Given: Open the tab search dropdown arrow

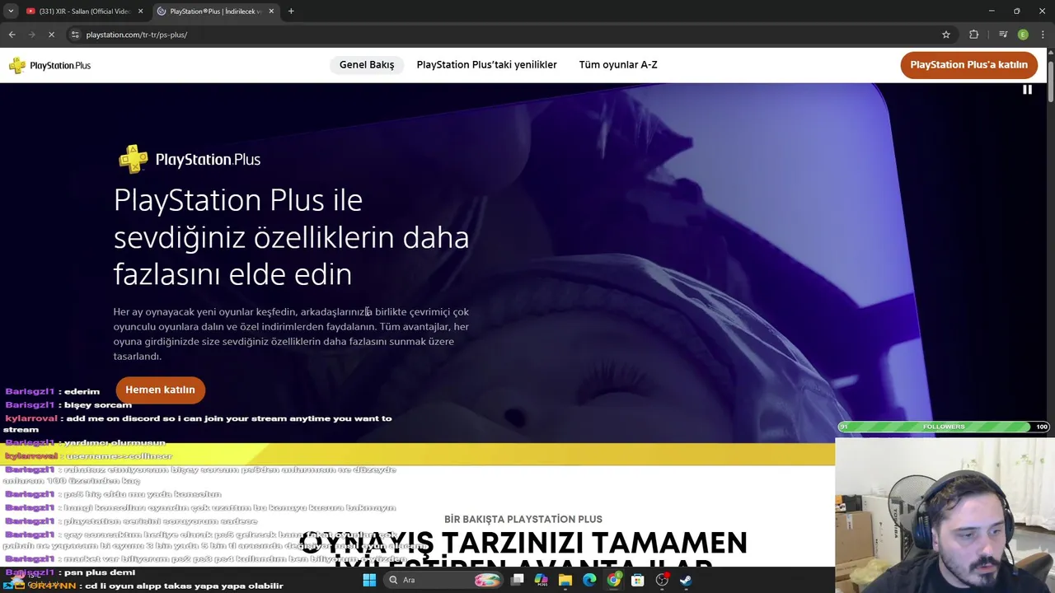Looking at the screenshot, I should tap(11, 11).
